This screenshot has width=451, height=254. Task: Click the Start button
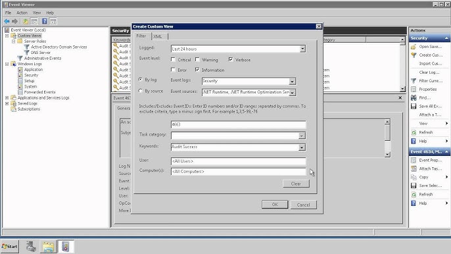pyautogui.click(x=10, y=247)
